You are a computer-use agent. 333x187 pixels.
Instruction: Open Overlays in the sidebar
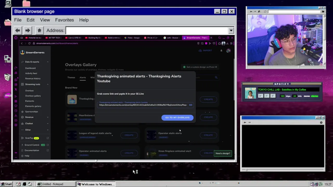[x=29, y=91]
